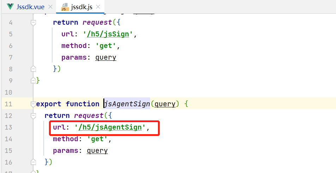Click the jsAgentSign function name
The image size is (336, 173).
point(127,104)
